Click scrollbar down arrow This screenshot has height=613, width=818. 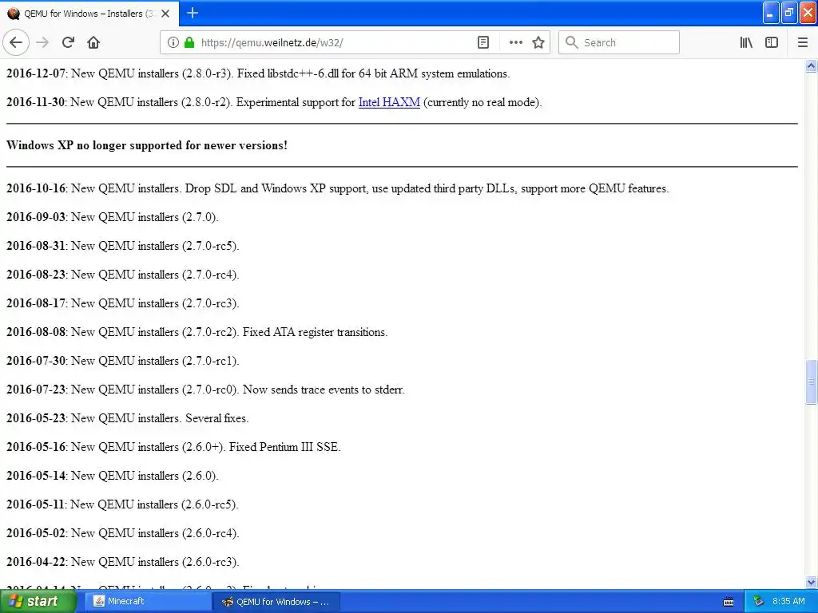pyautogui.click(x=811, y=582)
